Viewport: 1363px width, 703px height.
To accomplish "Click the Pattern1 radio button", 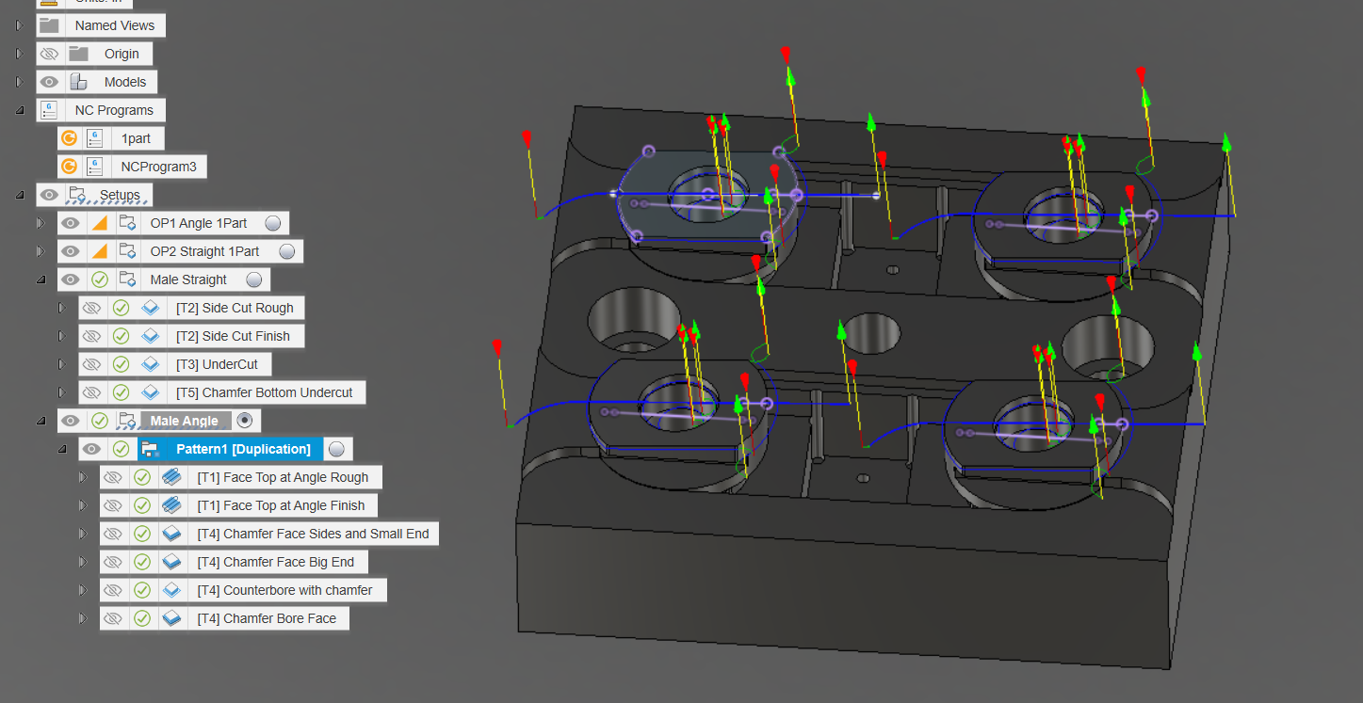I will point(336,449).
